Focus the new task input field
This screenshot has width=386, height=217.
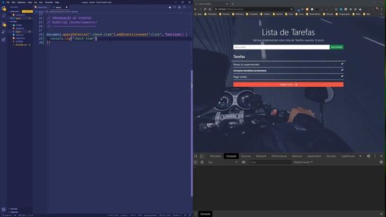[282, 47]
